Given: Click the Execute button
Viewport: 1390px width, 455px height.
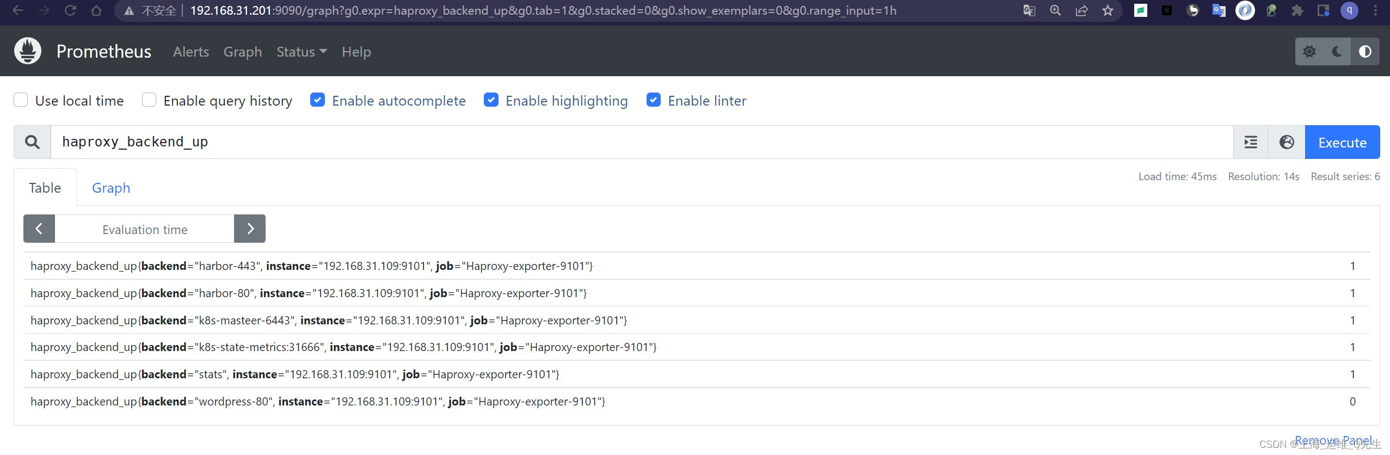Looking at the screenshot, I should [x=1343, y=142].
